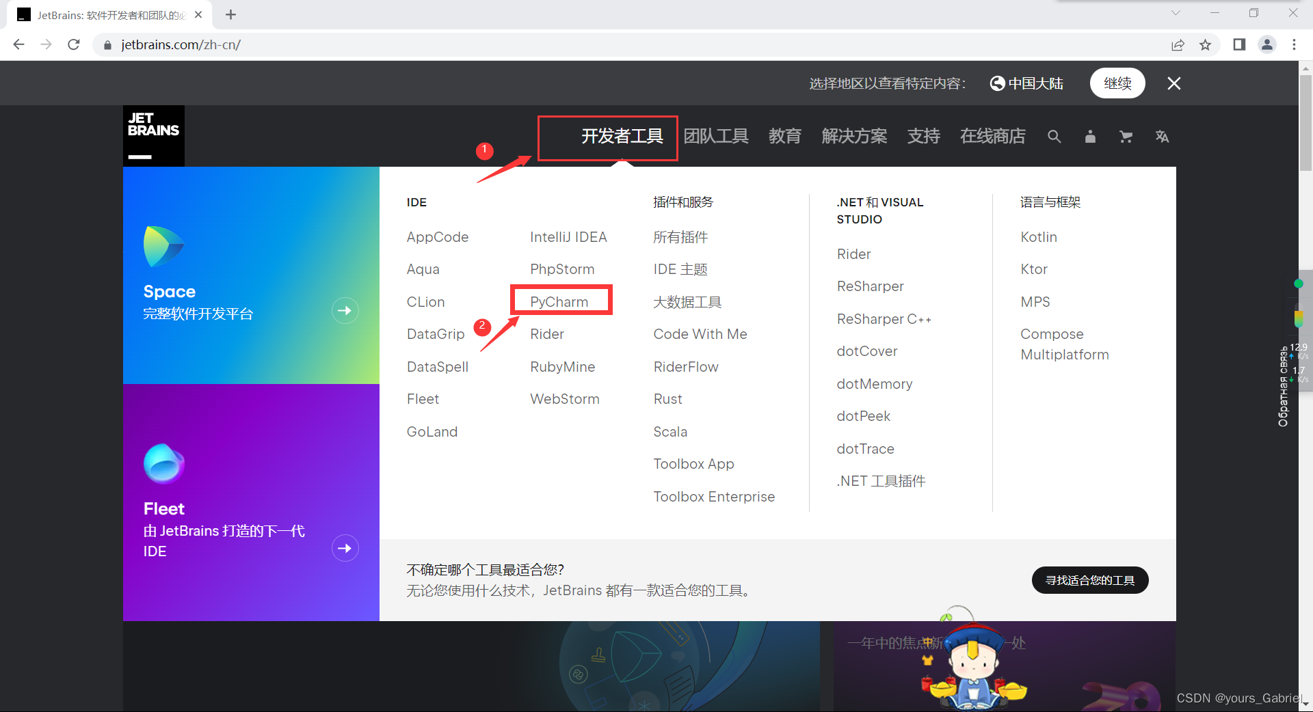Screen dimensions: 1313x712
Task: Open the language translate icon
Action: click(x=1162, y=137)
